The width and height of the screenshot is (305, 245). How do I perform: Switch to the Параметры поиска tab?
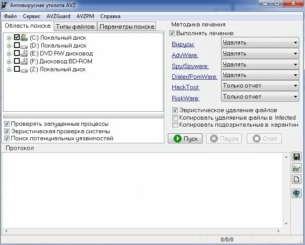(x=127, y=26)
